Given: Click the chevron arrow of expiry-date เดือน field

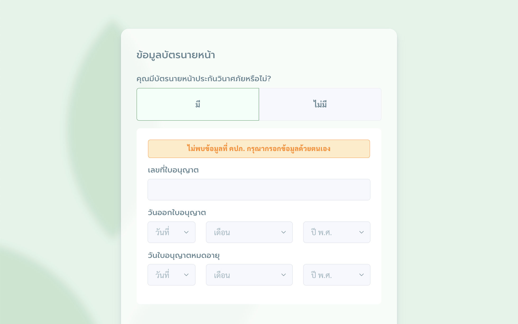Looking at the screenshot, I should pyautogui.click(x=284, y=275).
